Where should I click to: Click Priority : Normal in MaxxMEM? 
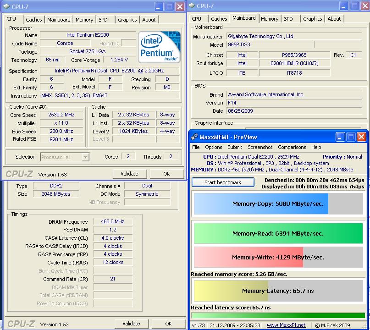pos(342,157)
